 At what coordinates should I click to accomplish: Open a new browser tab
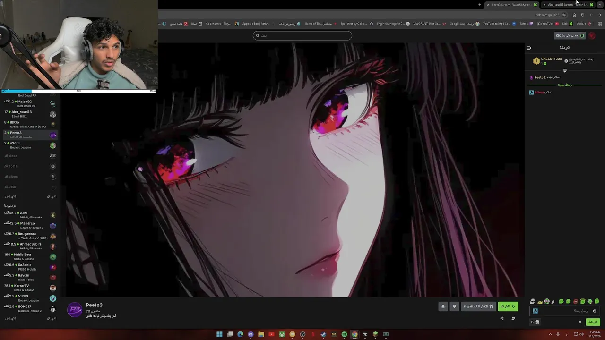point(480,5)
